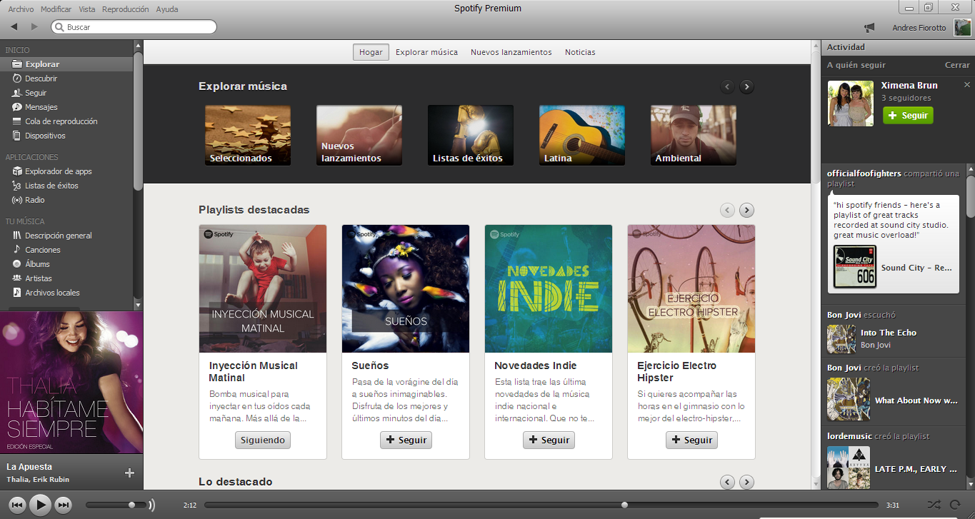Open Explorar in the sidebar
The width and height of the screenshot is (975, 519).
click(x=66, y=64)
